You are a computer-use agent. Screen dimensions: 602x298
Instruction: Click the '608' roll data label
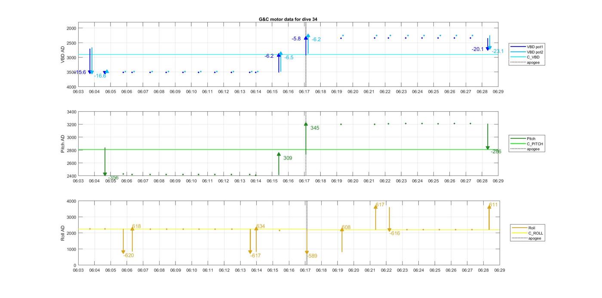[346, 227]
